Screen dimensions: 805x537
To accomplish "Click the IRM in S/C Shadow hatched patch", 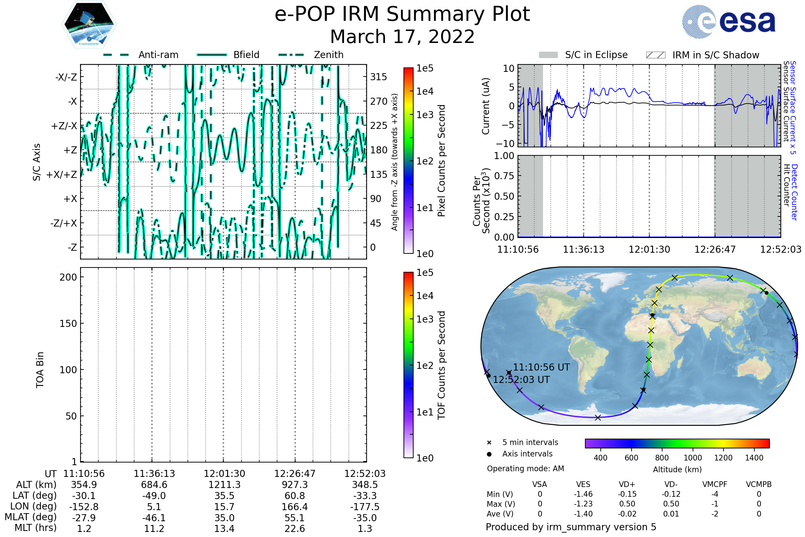I will [x=655, y=55].
